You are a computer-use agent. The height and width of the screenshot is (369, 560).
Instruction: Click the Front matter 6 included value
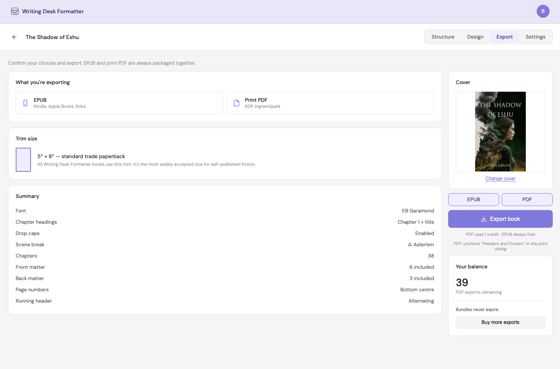[422, 267]
